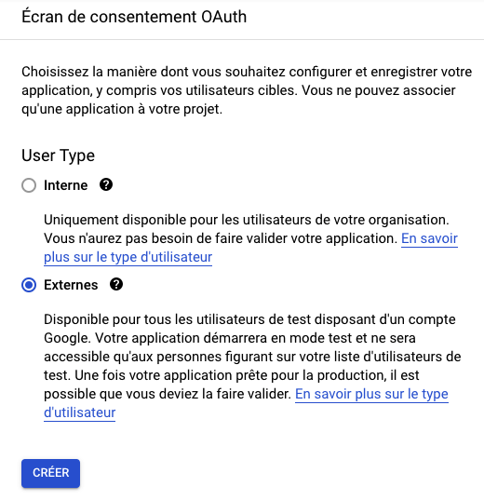Open the help icon next to Externes
This screenshot has height=500, width=484.
click(x=116, y=284)
